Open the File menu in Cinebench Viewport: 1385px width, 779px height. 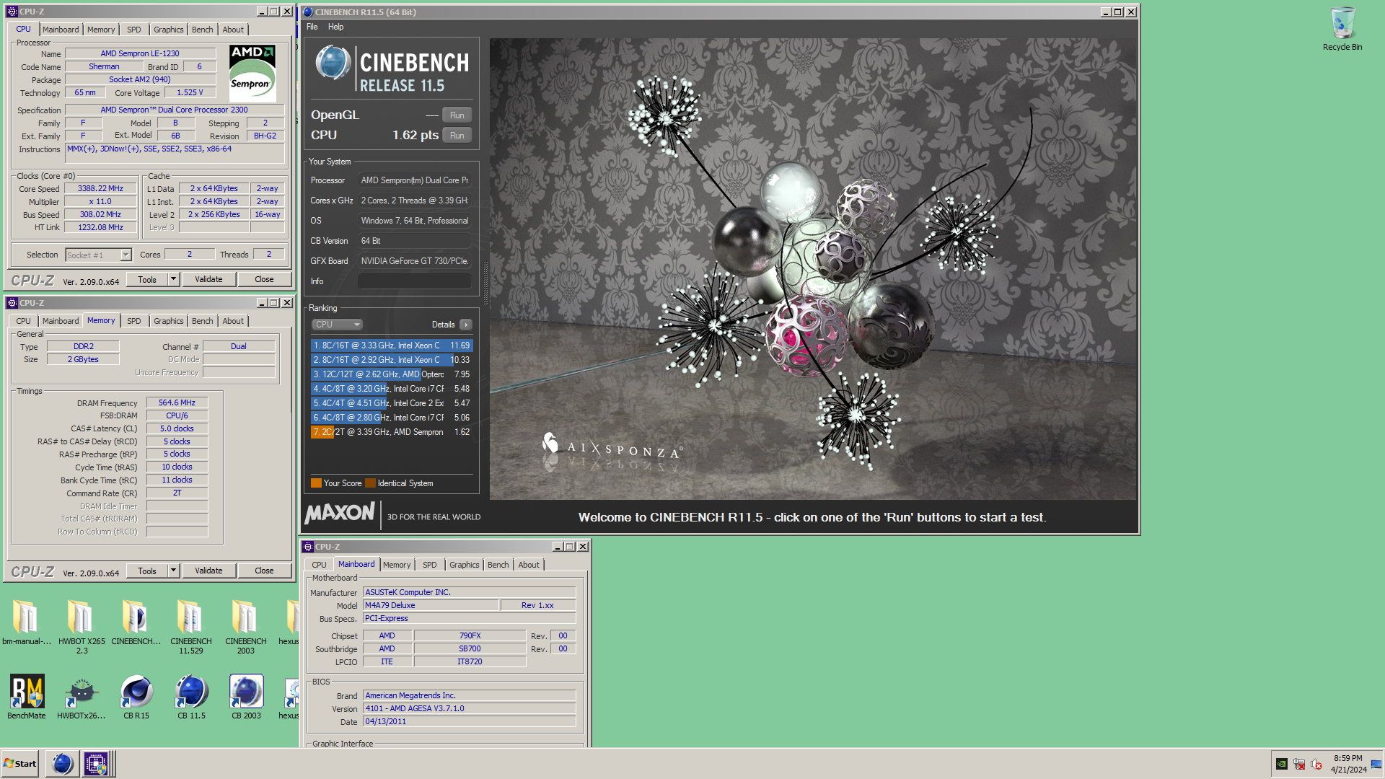click(x=312, y=27)
